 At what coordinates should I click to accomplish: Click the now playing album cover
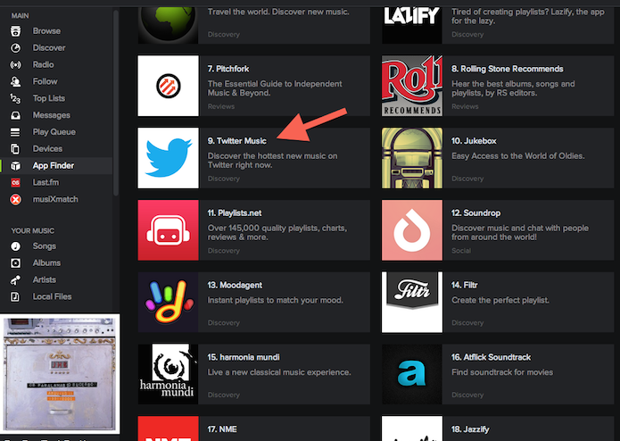coord(60,374)
